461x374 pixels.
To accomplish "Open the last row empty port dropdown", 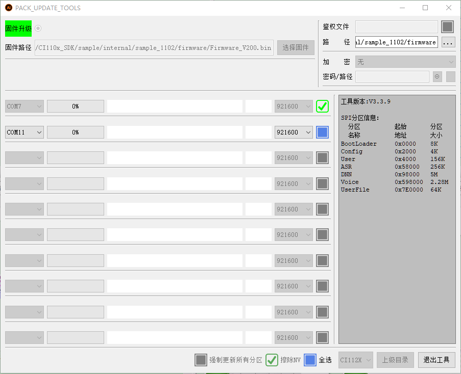I will tap(25, 338).
